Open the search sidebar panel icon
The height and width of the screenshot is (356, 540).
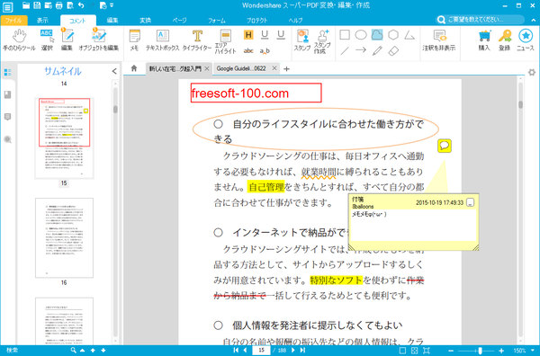pyautogui.click(x=7, y=139)
